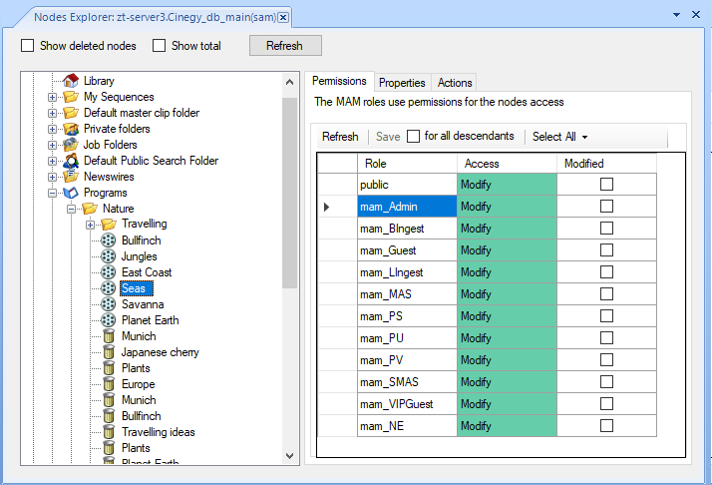Screen dimensions: 712x485
Task: Toggle Modified checkbox for mam_Guest role
Action: 606,250
